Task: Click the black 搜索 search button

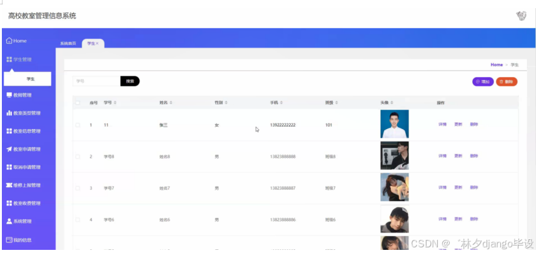Action: [130, 81]
